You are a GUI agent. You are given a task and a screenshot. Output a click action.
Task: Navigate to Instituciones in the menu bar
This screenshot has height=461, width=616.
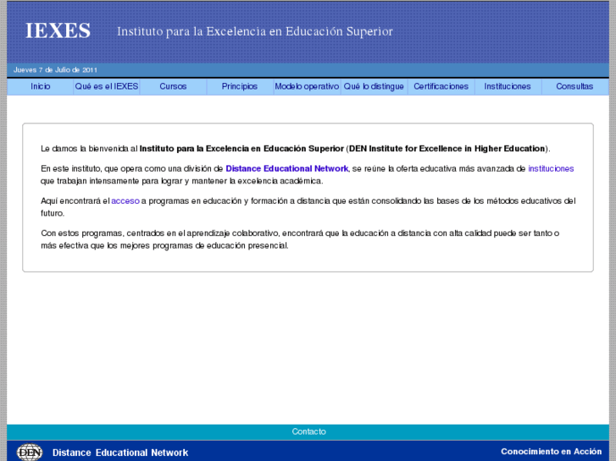[508, 86]
